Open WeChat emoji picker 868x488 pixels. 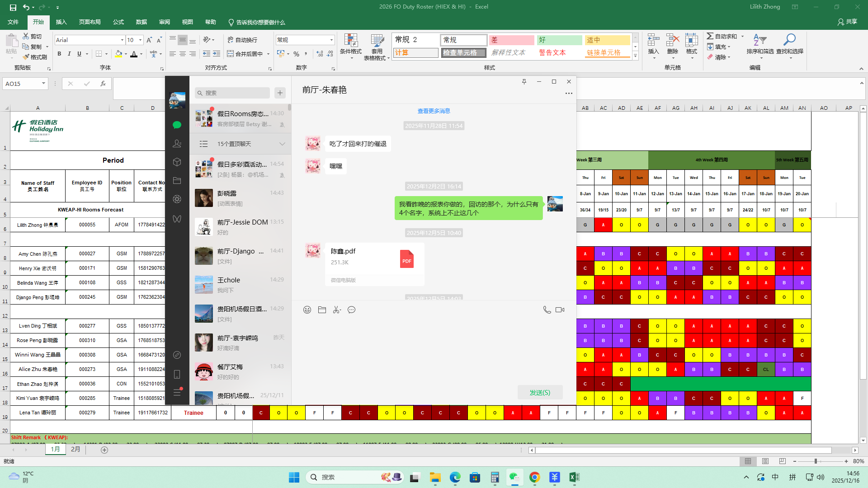coord(307,310)
